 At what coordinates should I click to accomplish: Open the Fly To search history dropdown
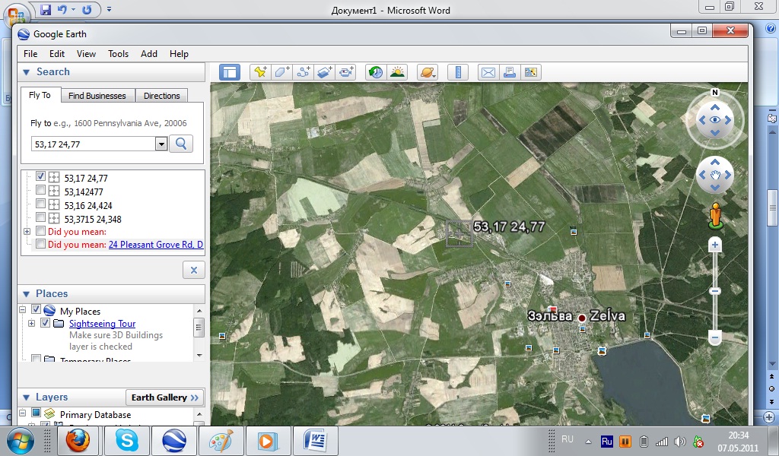[x=161, y=144]
